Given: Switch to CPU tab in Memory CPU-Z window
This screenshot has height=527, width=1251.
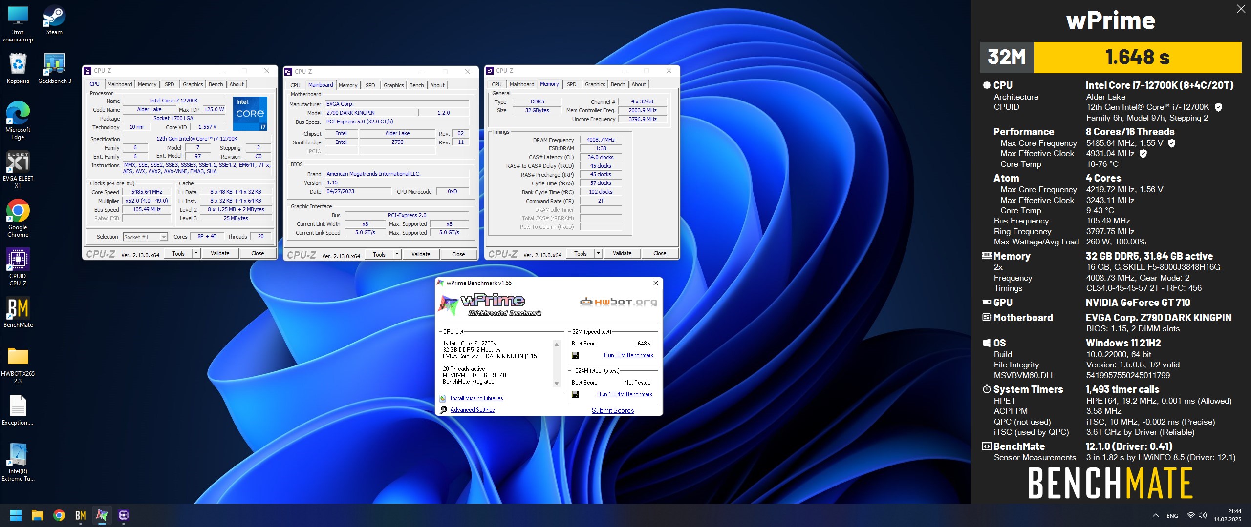Looking at the screenshot, I should coord(496,84).
